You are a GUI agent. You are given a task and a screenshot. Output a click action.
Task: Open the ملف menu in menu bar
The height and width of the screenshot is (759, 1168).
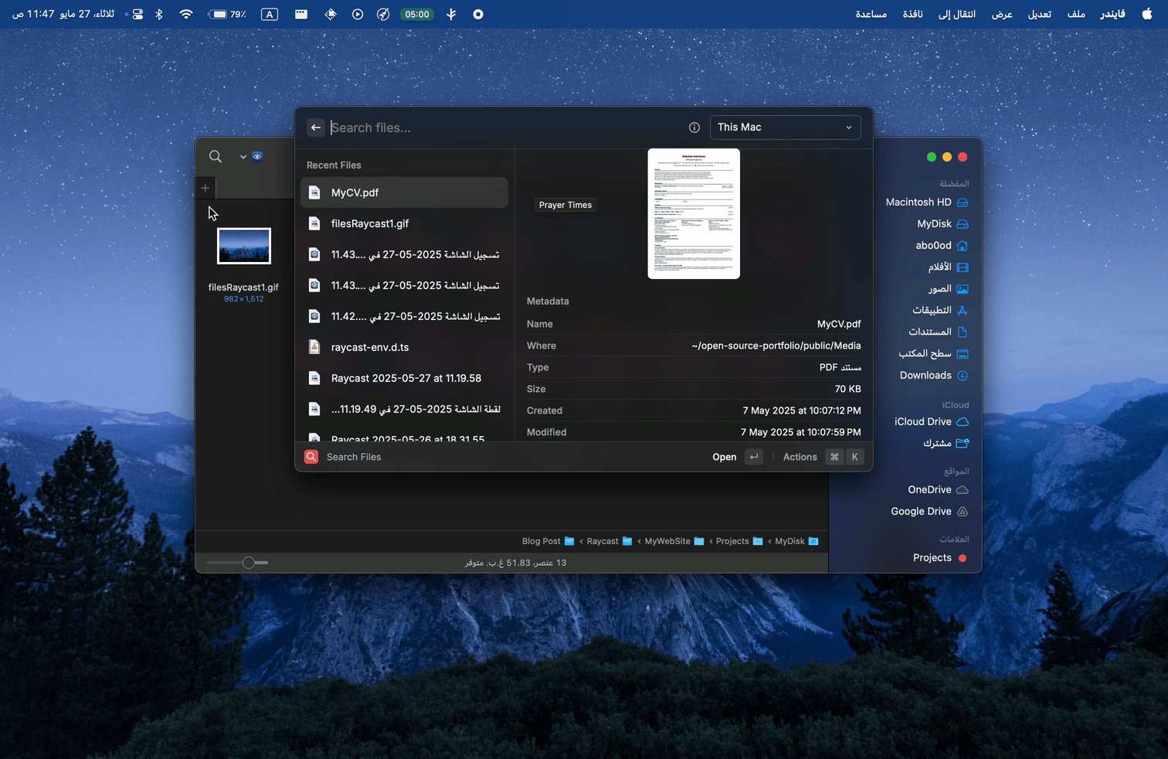(1076, 14)
